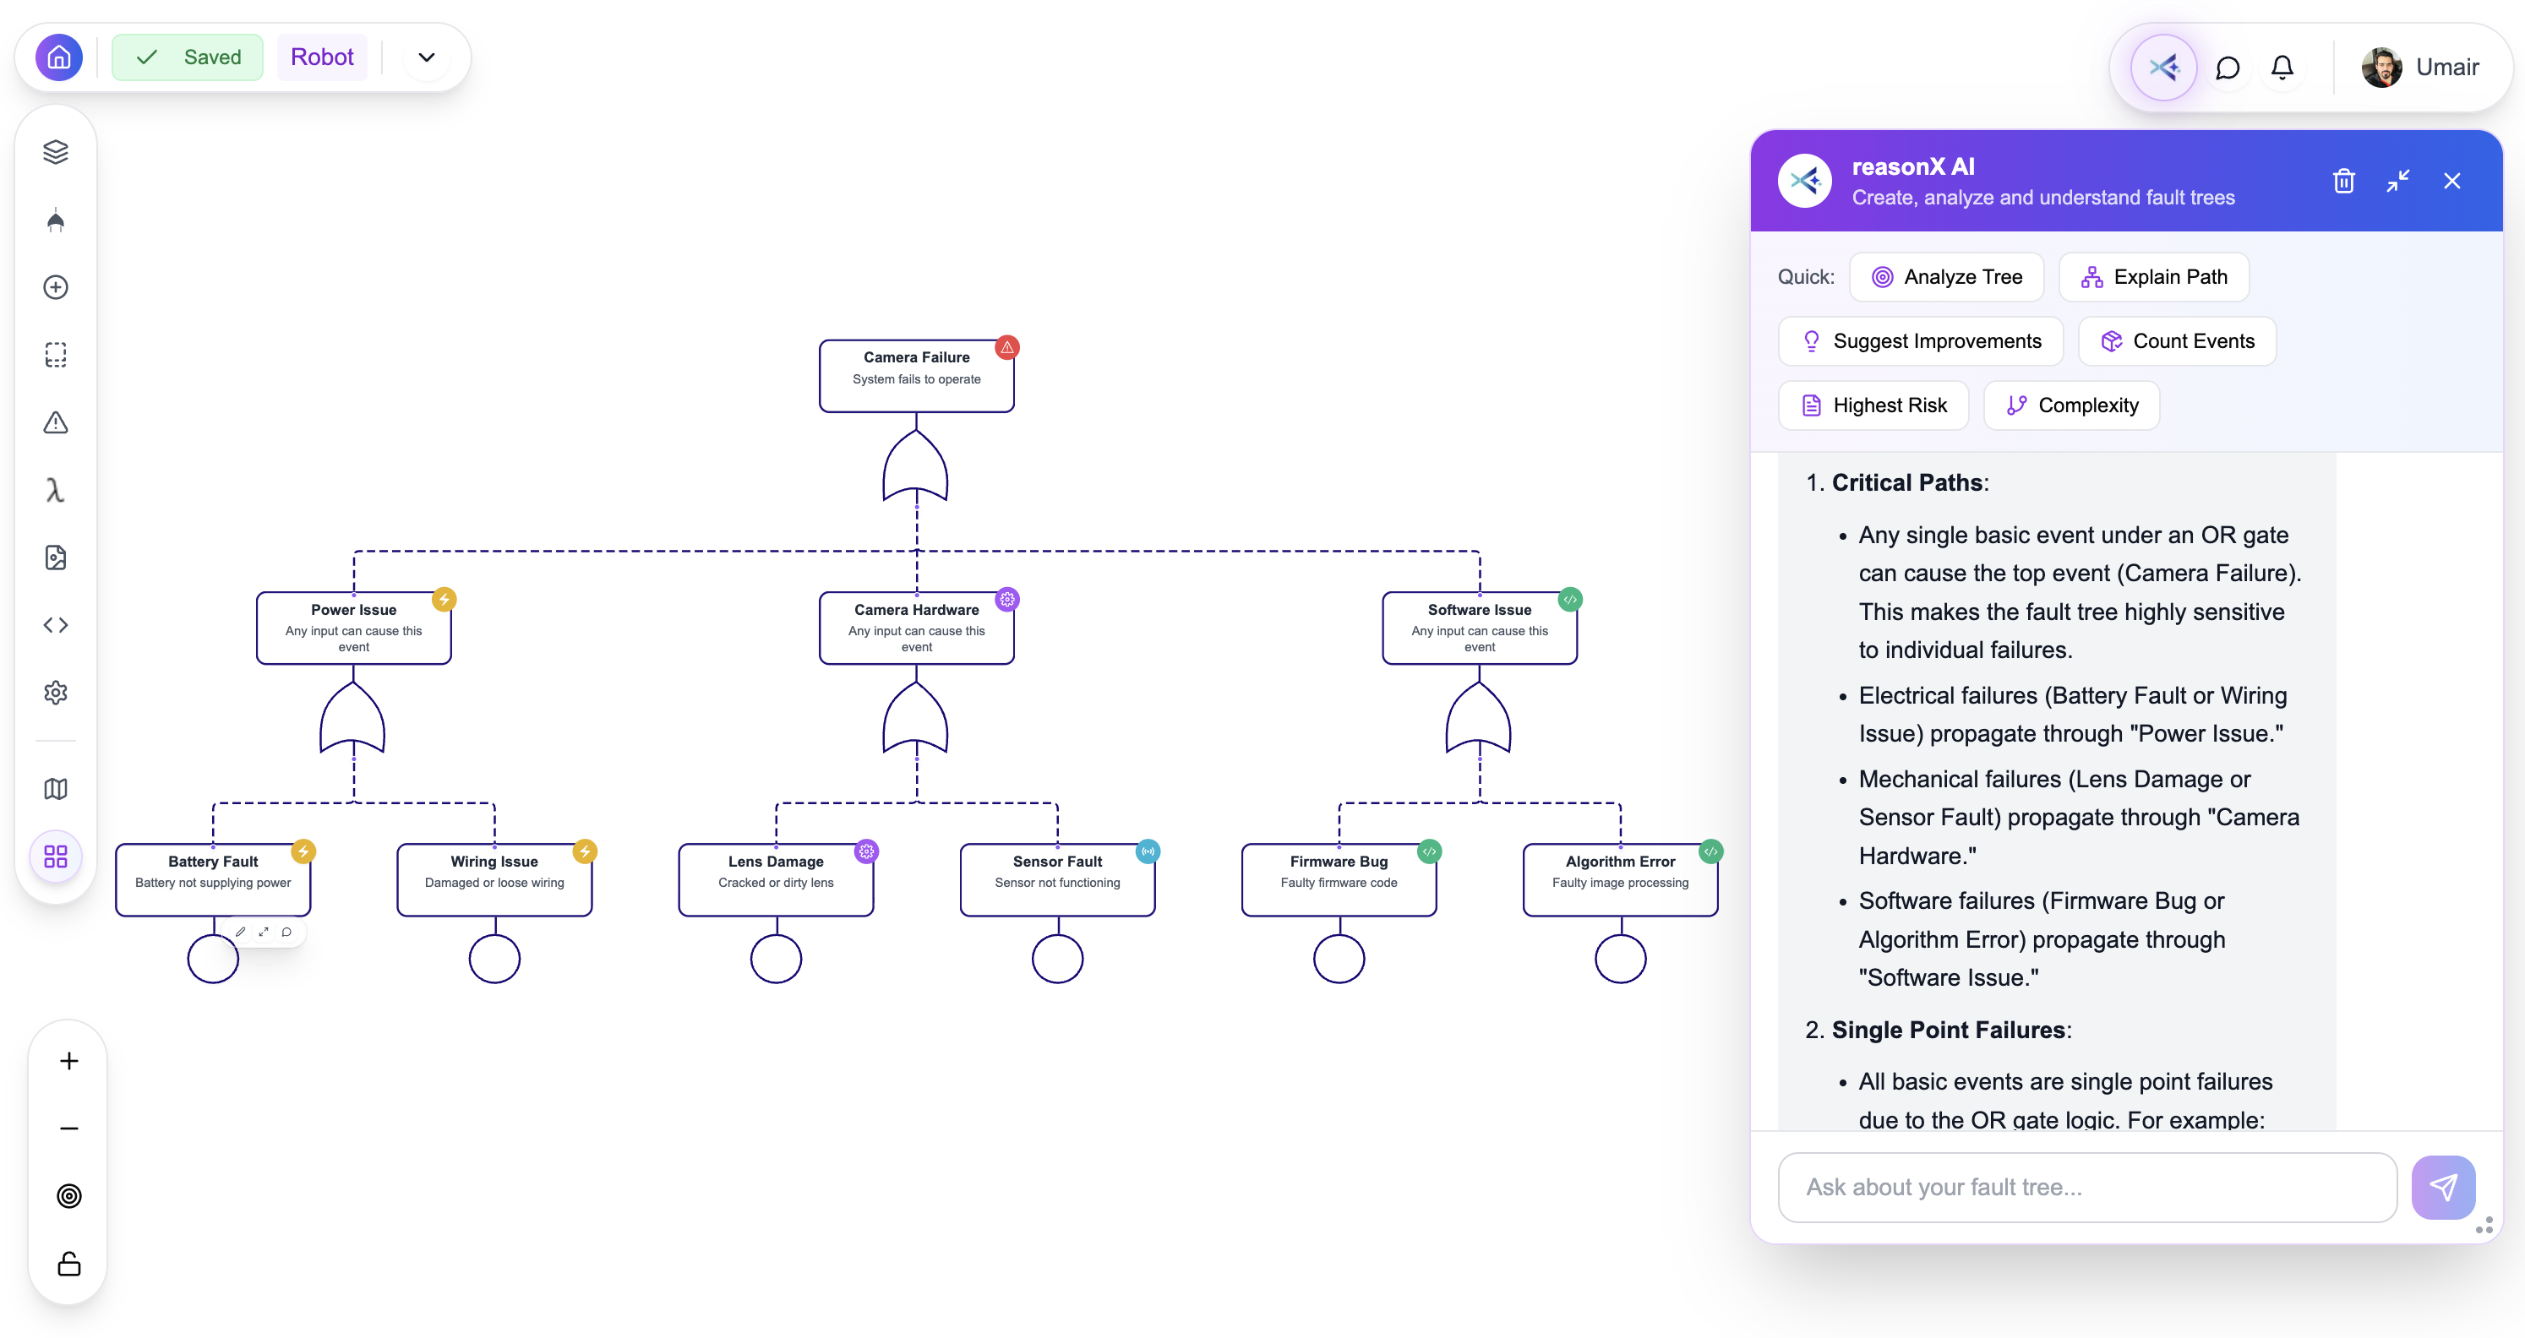The width and height of the screenshot is (2525, 1338).
Task: Open the map icon in left sidebar
Action: tap(56, 788)
